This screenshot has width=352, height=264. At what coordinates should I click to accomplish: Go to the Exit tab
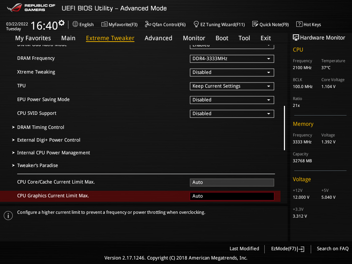coord(266,38)
